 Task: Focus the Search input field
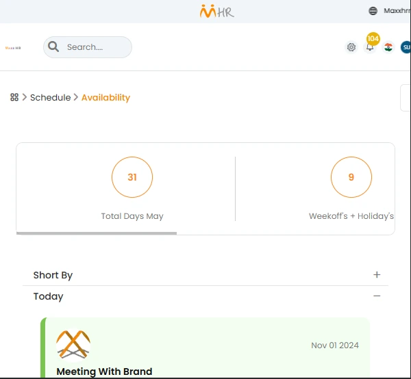(88, 47)
